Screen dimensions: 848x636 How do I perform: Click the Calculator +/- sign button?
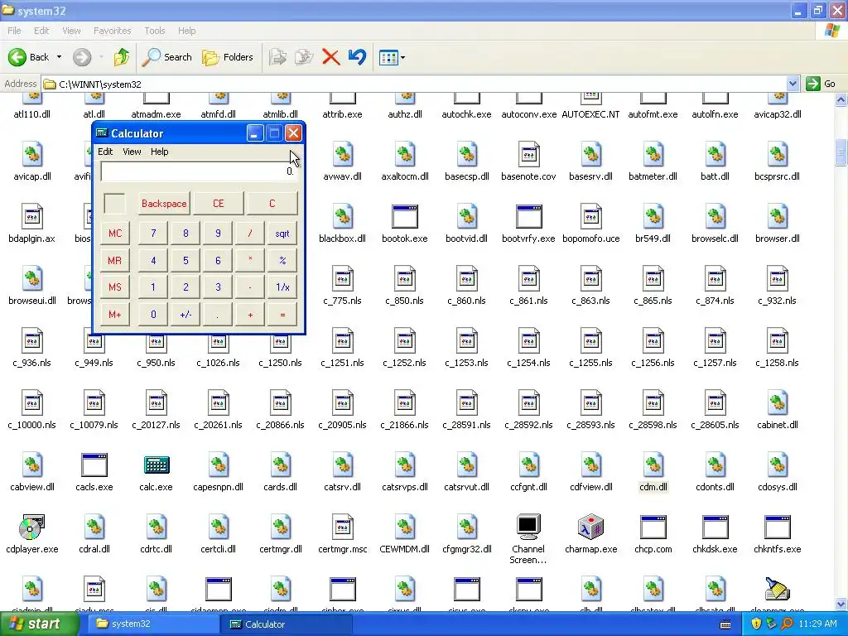[x=185, y=315]
